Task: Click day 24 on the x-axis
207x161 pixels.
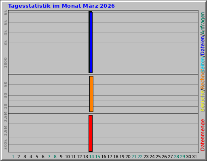Action: [152, 157]
